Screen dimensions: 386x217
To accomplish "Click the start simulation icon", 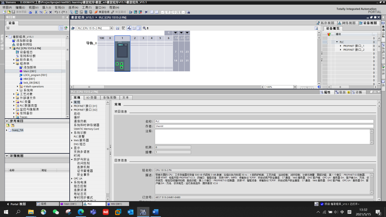I will point(86,12).
